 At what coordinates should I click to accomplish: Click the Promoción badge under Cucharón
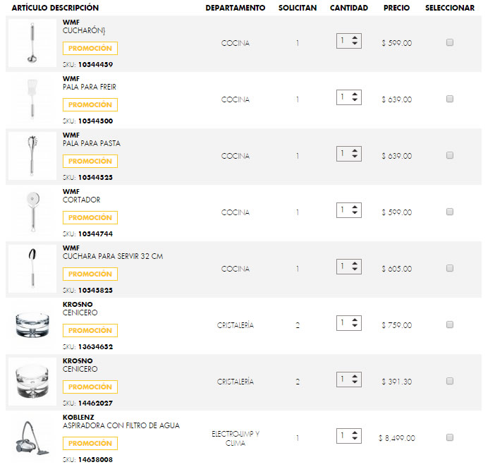click(90, 49)
